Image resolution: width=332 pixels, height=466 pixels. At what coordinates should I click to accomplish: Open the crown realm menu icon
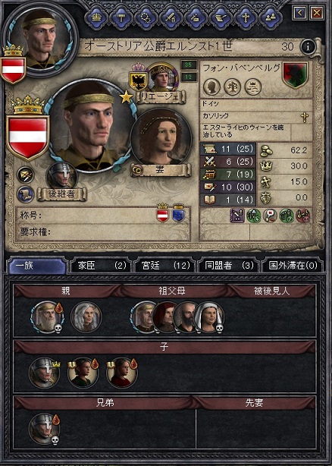click(x=96, y=17)
